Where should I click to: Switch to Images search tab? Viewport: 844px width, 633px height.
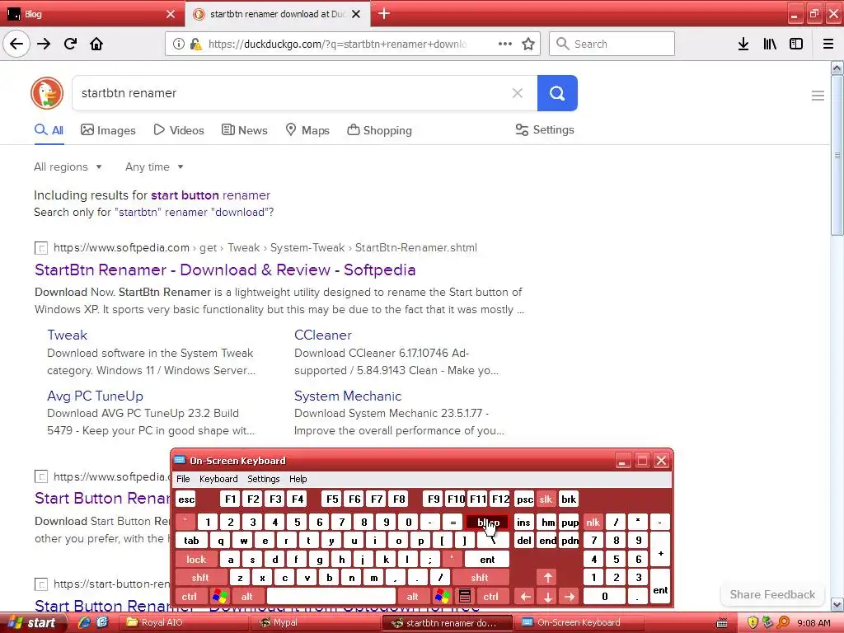coord(108,130)
